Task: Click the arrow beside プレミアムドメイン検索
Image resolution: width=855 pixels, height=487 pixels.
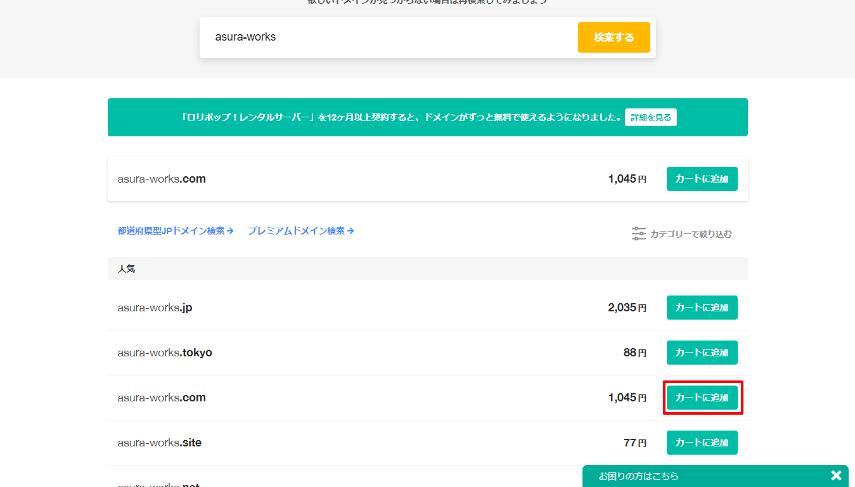Action: tap(350, 231)
